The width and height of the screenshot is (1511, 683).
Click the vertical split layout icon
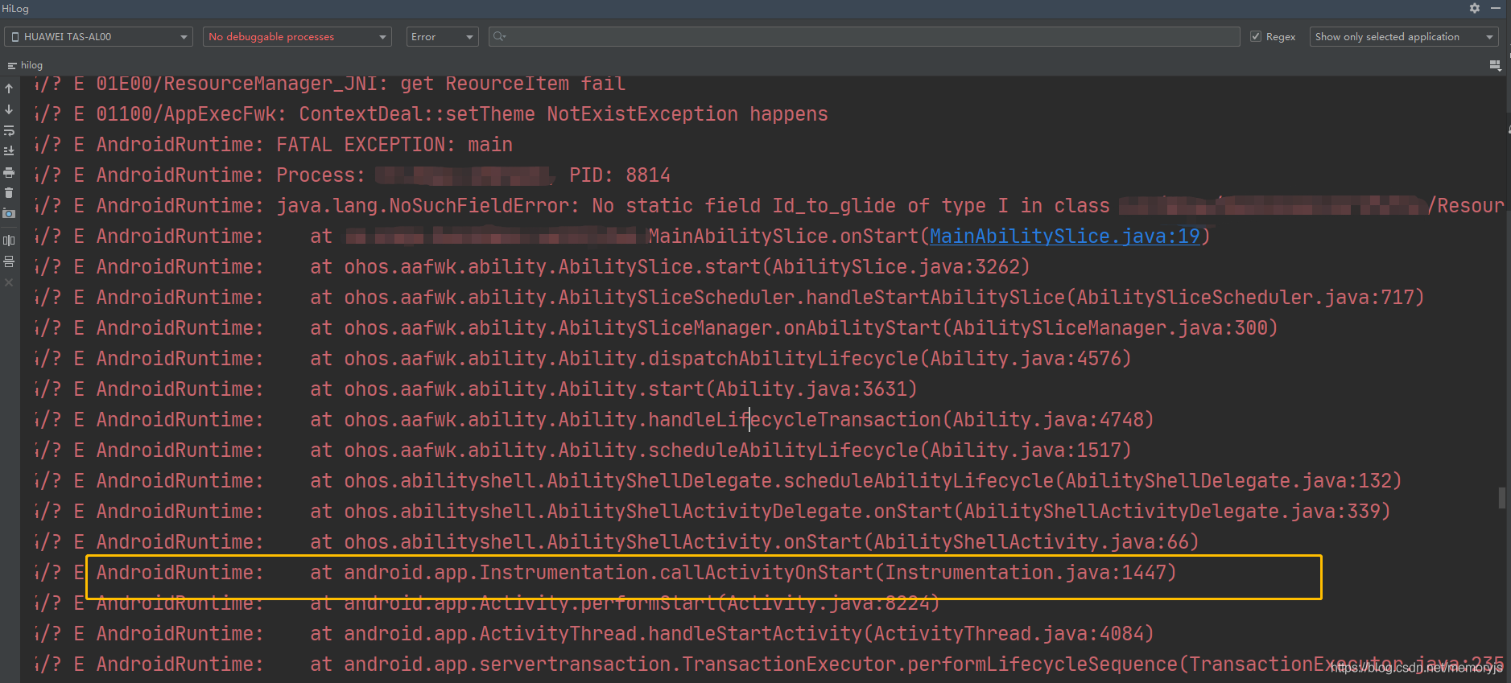coord(9,241)
